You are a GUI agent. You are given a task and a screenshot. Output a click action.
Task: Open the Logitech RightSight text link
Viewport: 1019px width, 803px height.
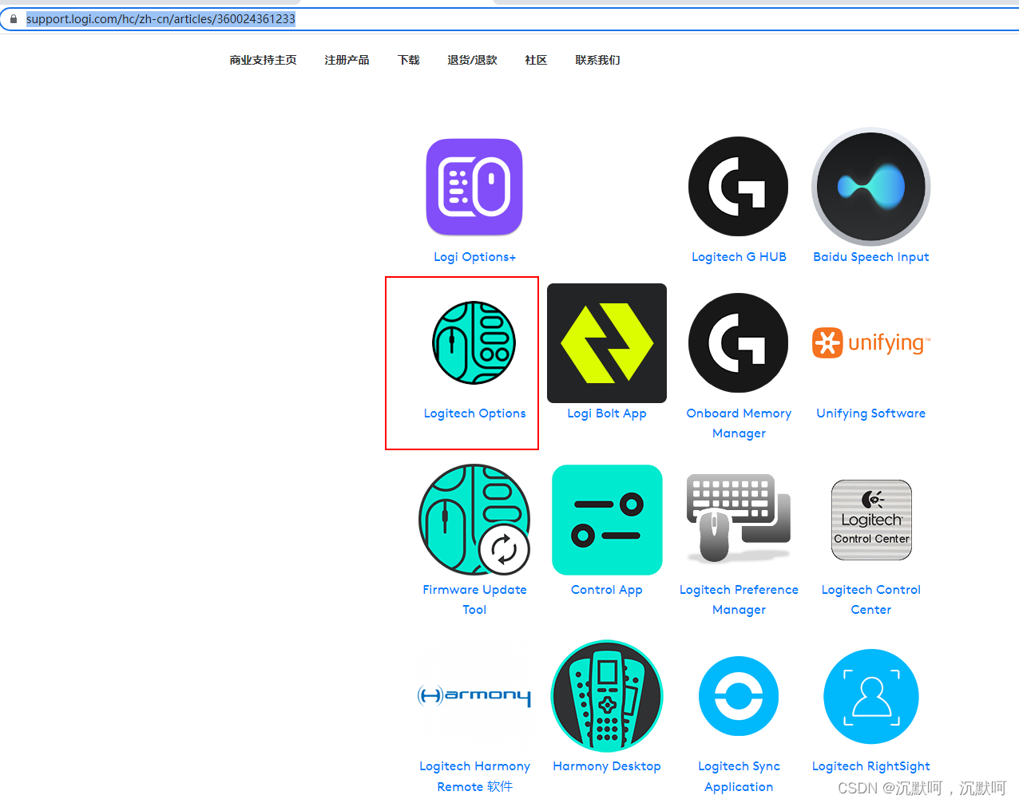tap(871, 766)
